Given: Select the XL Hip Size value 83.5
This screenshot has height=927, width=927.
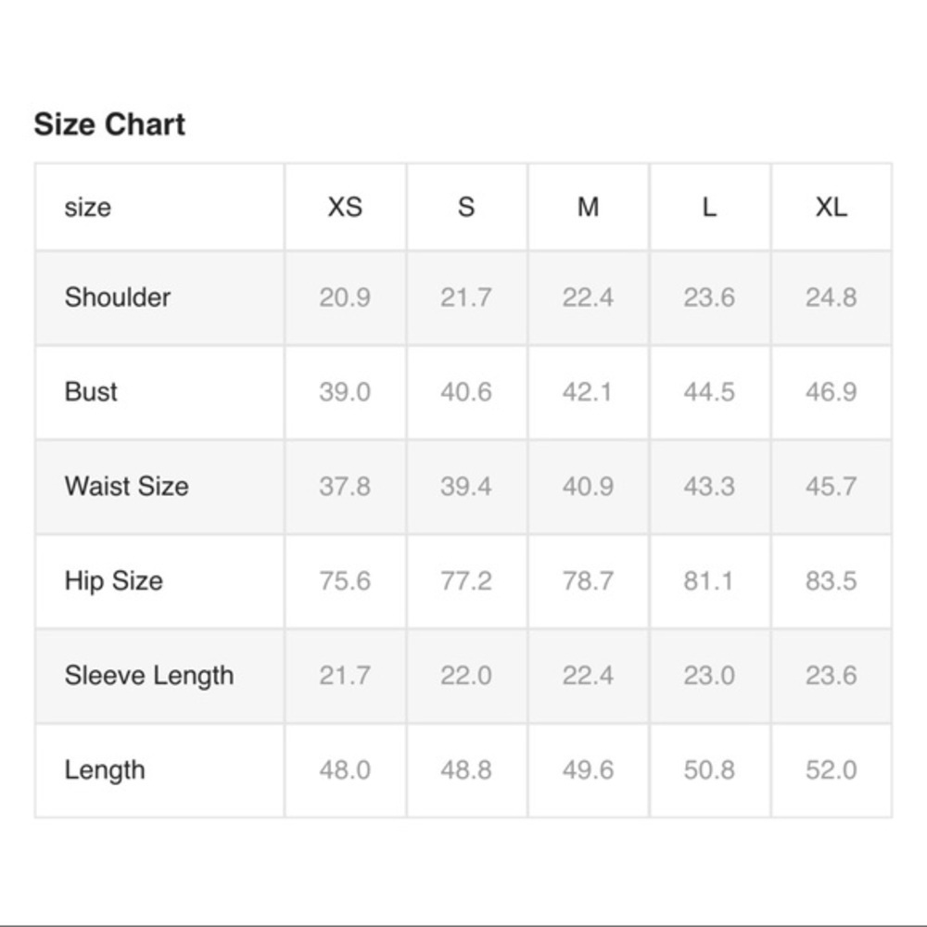Looking at the screenshot, I should coord(831,581).
